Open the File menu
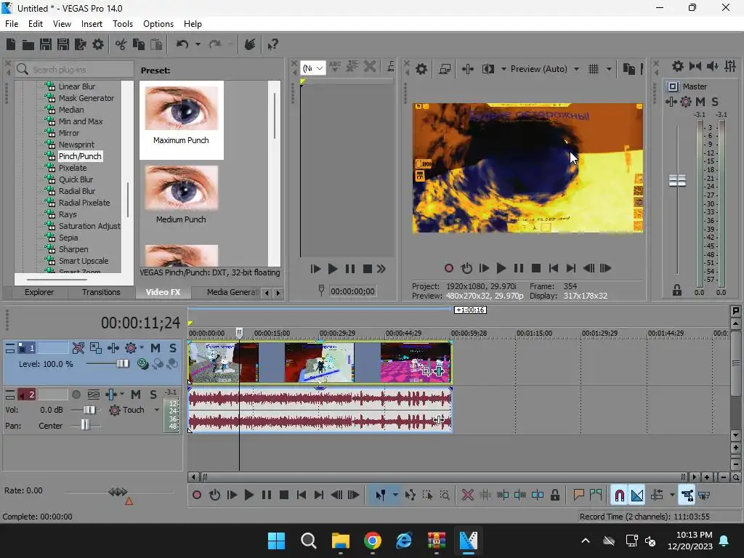The width and height of the screenshot is (744, 558). (x=12, y=24)
